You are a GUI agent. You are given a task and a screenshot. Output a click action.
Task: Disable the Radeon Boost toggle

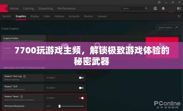[81, 98]
